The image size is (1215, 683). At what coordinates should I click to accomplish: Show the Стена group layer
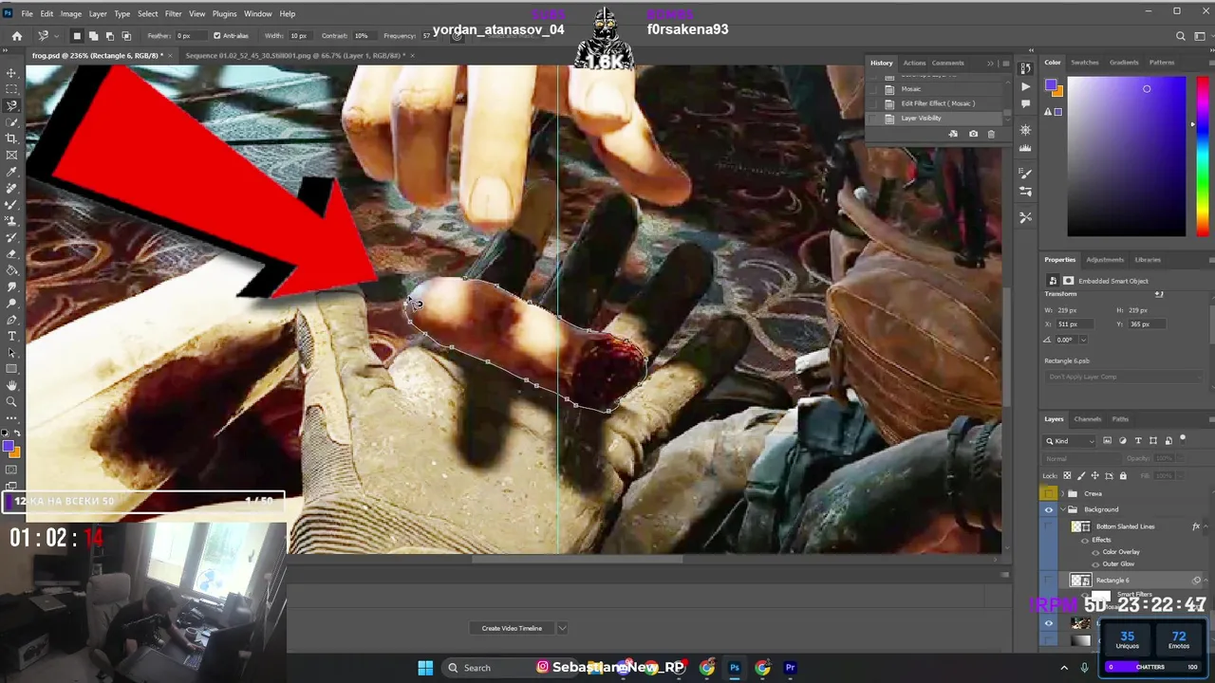(1049, 493)
